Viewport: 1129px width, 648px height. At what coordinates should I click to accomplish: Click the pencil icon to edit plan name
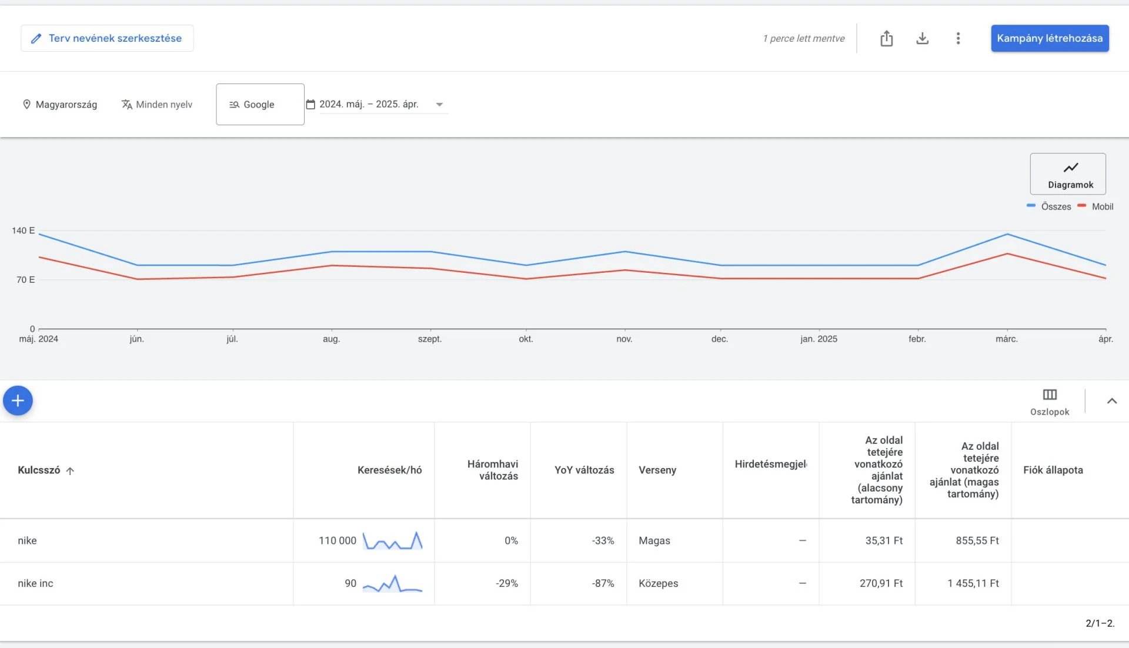[x=36, y=38]
